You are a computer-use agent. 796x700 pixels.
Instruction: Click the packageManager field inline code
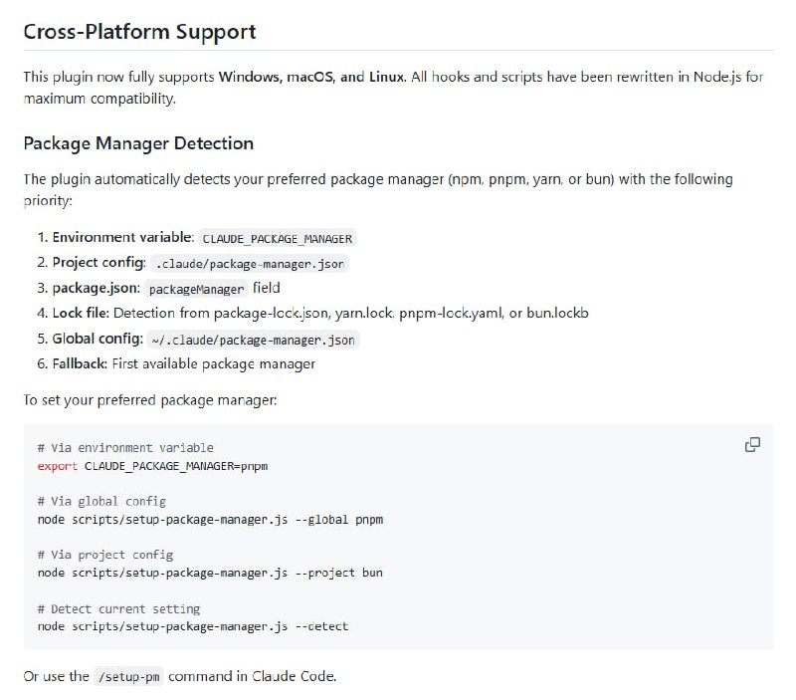197,289
